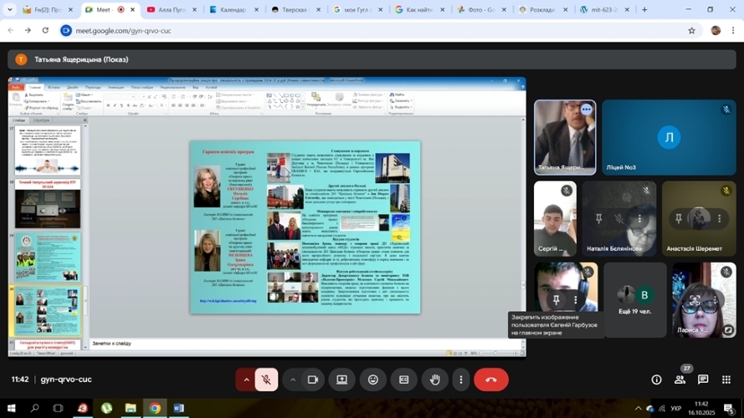Raise hand in the meeting
744x418 pixels.
click(x=435, y=380)
